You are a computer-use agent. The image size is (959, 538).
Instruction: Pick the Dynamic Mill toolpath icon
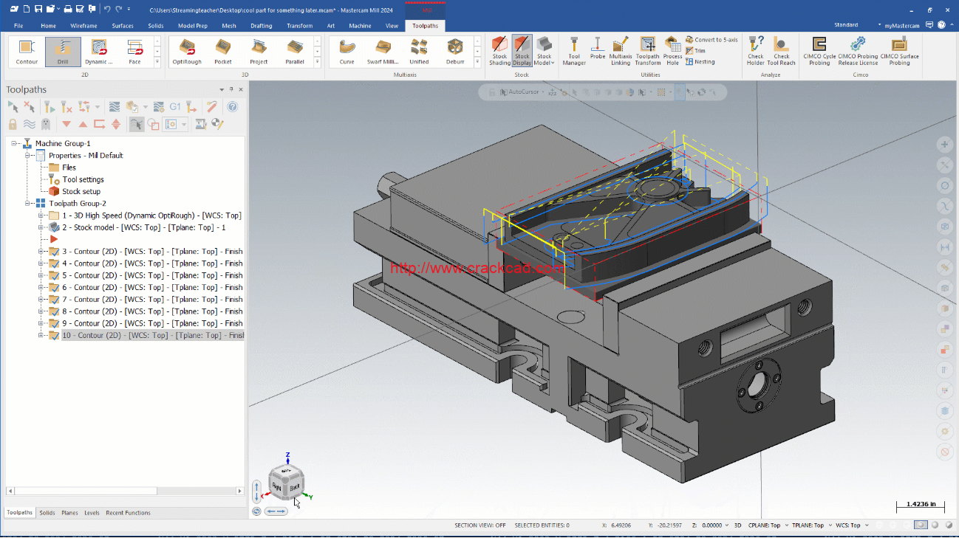(x=99, y=52)
